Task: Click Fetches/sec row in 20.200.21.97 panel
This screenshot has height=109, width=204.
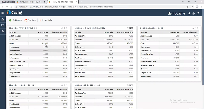Action: [x=38, y=58]
